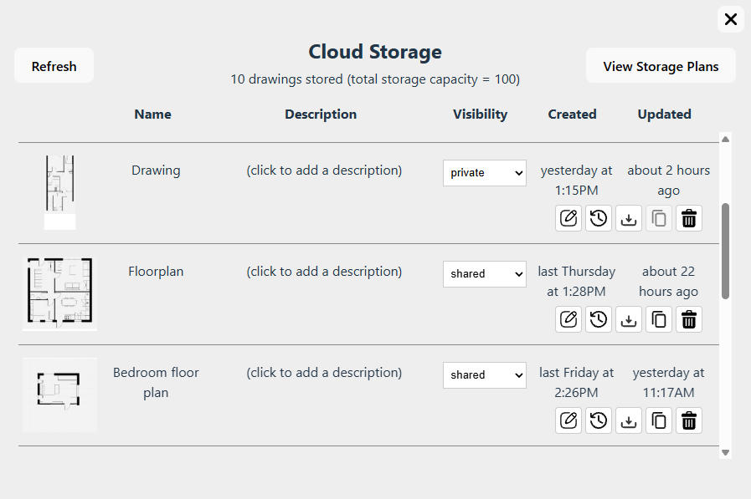This screenshot has height=499, width=751.
Task: Download the Drawing file
Action: tap(629, 218)
